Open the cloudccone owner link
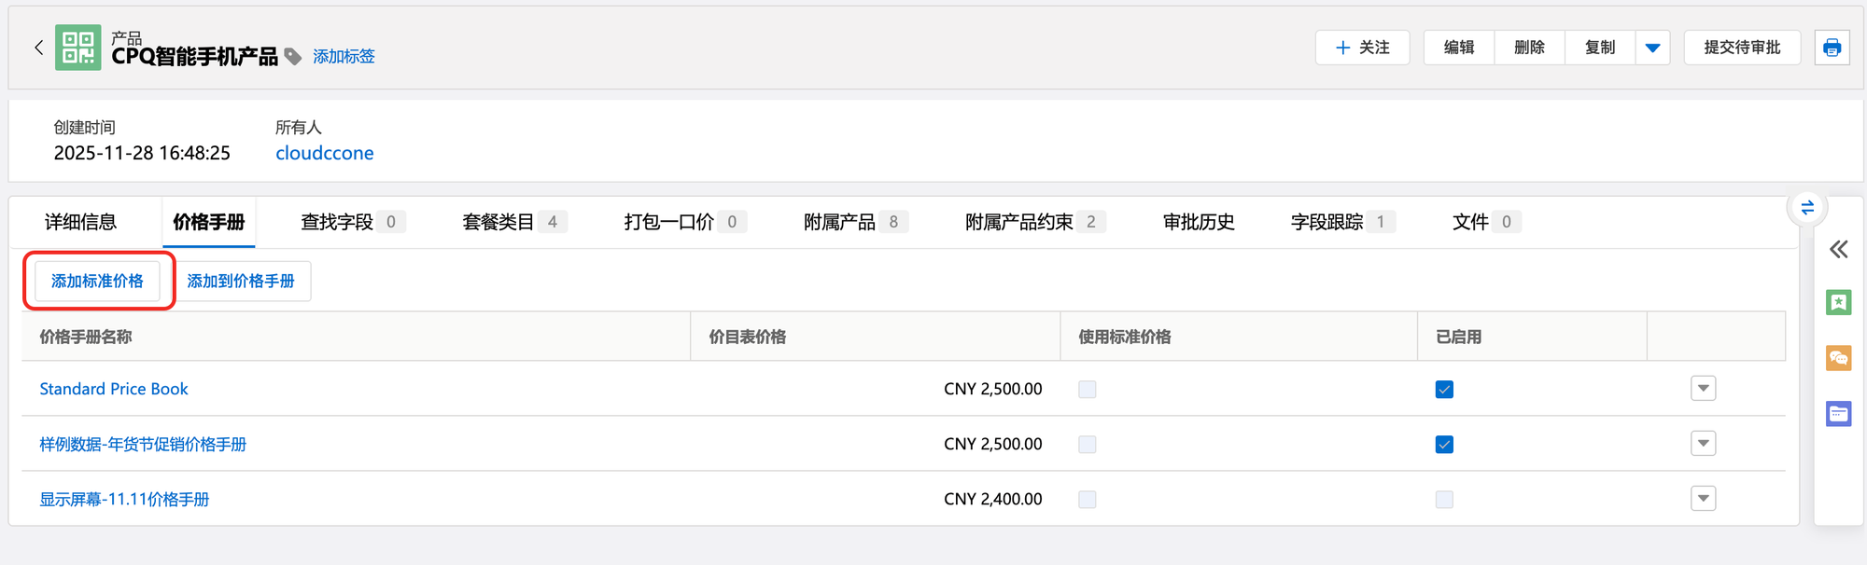This screenshot has height=565, width=1867. pos(324,153)
